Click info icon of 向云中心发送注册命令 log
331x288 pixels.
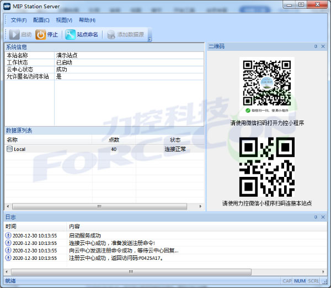8,250
